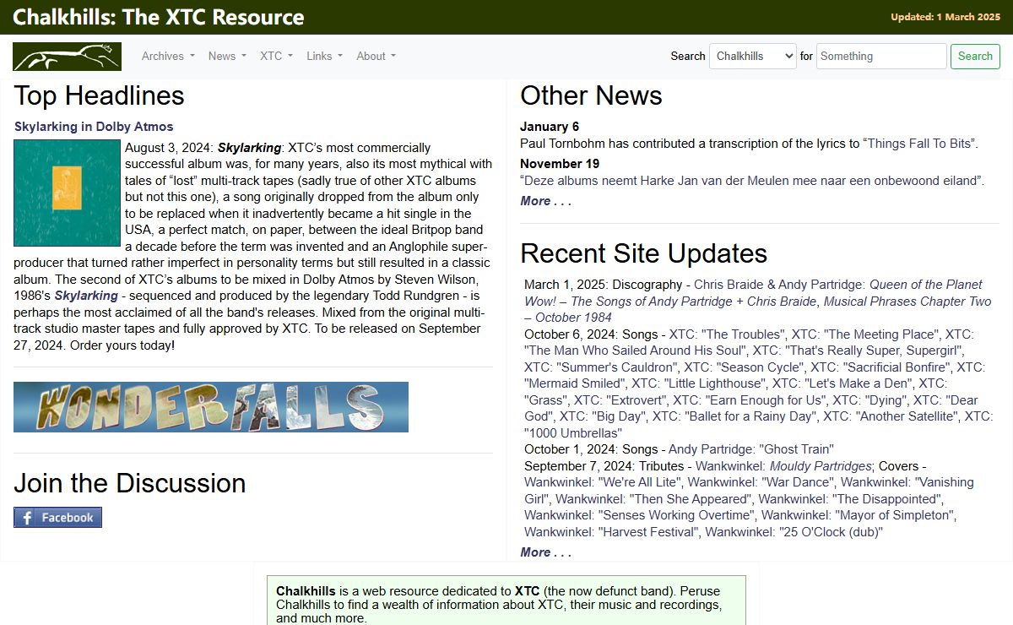This screenshot has height=625, width=1013.
Task: Click More under Other News
Action: tap(545, 201)
